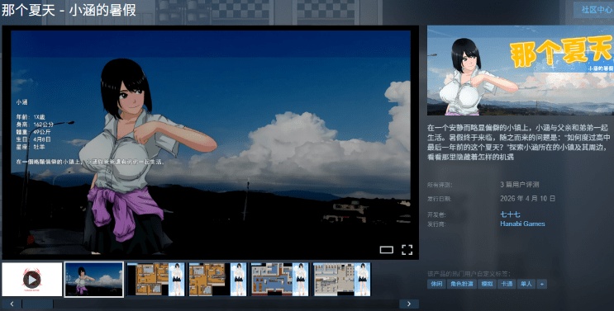This screenshot has height=311, width=614.
Task: Click the game capsule header image
Action: tap(521, 70)
